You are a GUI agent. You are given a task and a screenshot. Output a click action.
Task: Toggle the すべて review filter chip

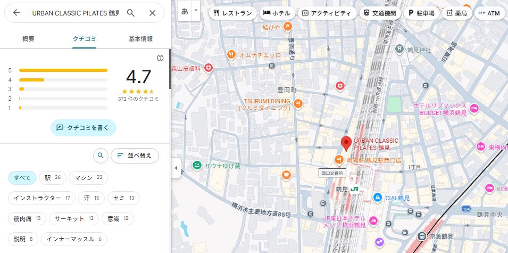[22, 177]
